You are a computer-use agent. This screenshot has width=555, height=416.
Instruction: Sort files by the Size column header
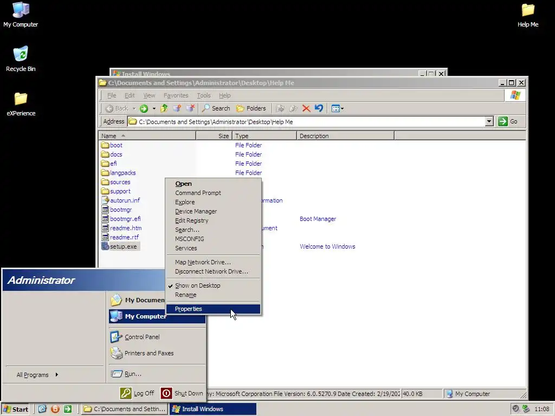click(214, 136)
